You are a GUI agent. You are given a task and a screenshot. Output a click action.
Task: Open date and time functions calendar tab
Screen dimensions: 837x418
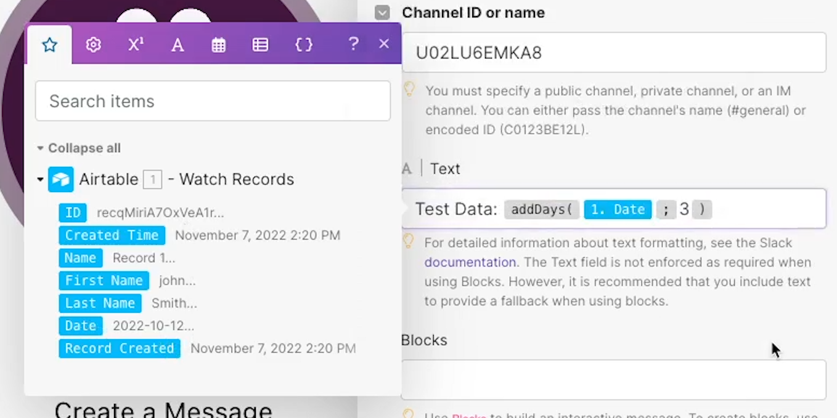coord(219,45)
